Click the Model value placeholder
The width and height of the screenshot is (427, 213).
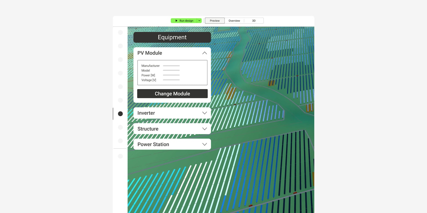coord(171,71)
